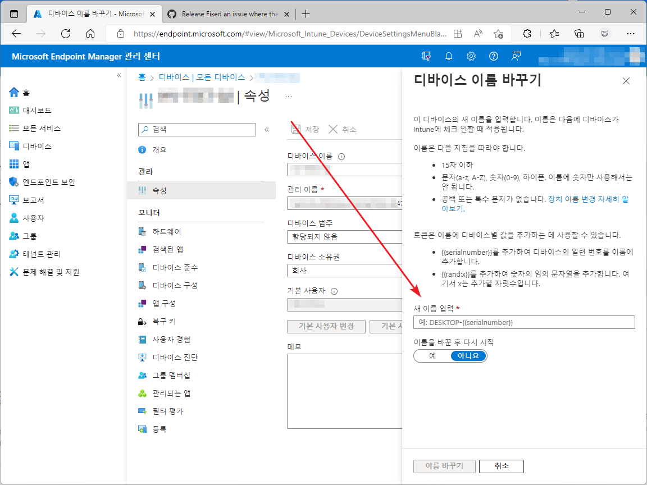The image size is (647, 485).
Task: Click the 새 이름 입력 text field
Action: (x=524, y=323)
